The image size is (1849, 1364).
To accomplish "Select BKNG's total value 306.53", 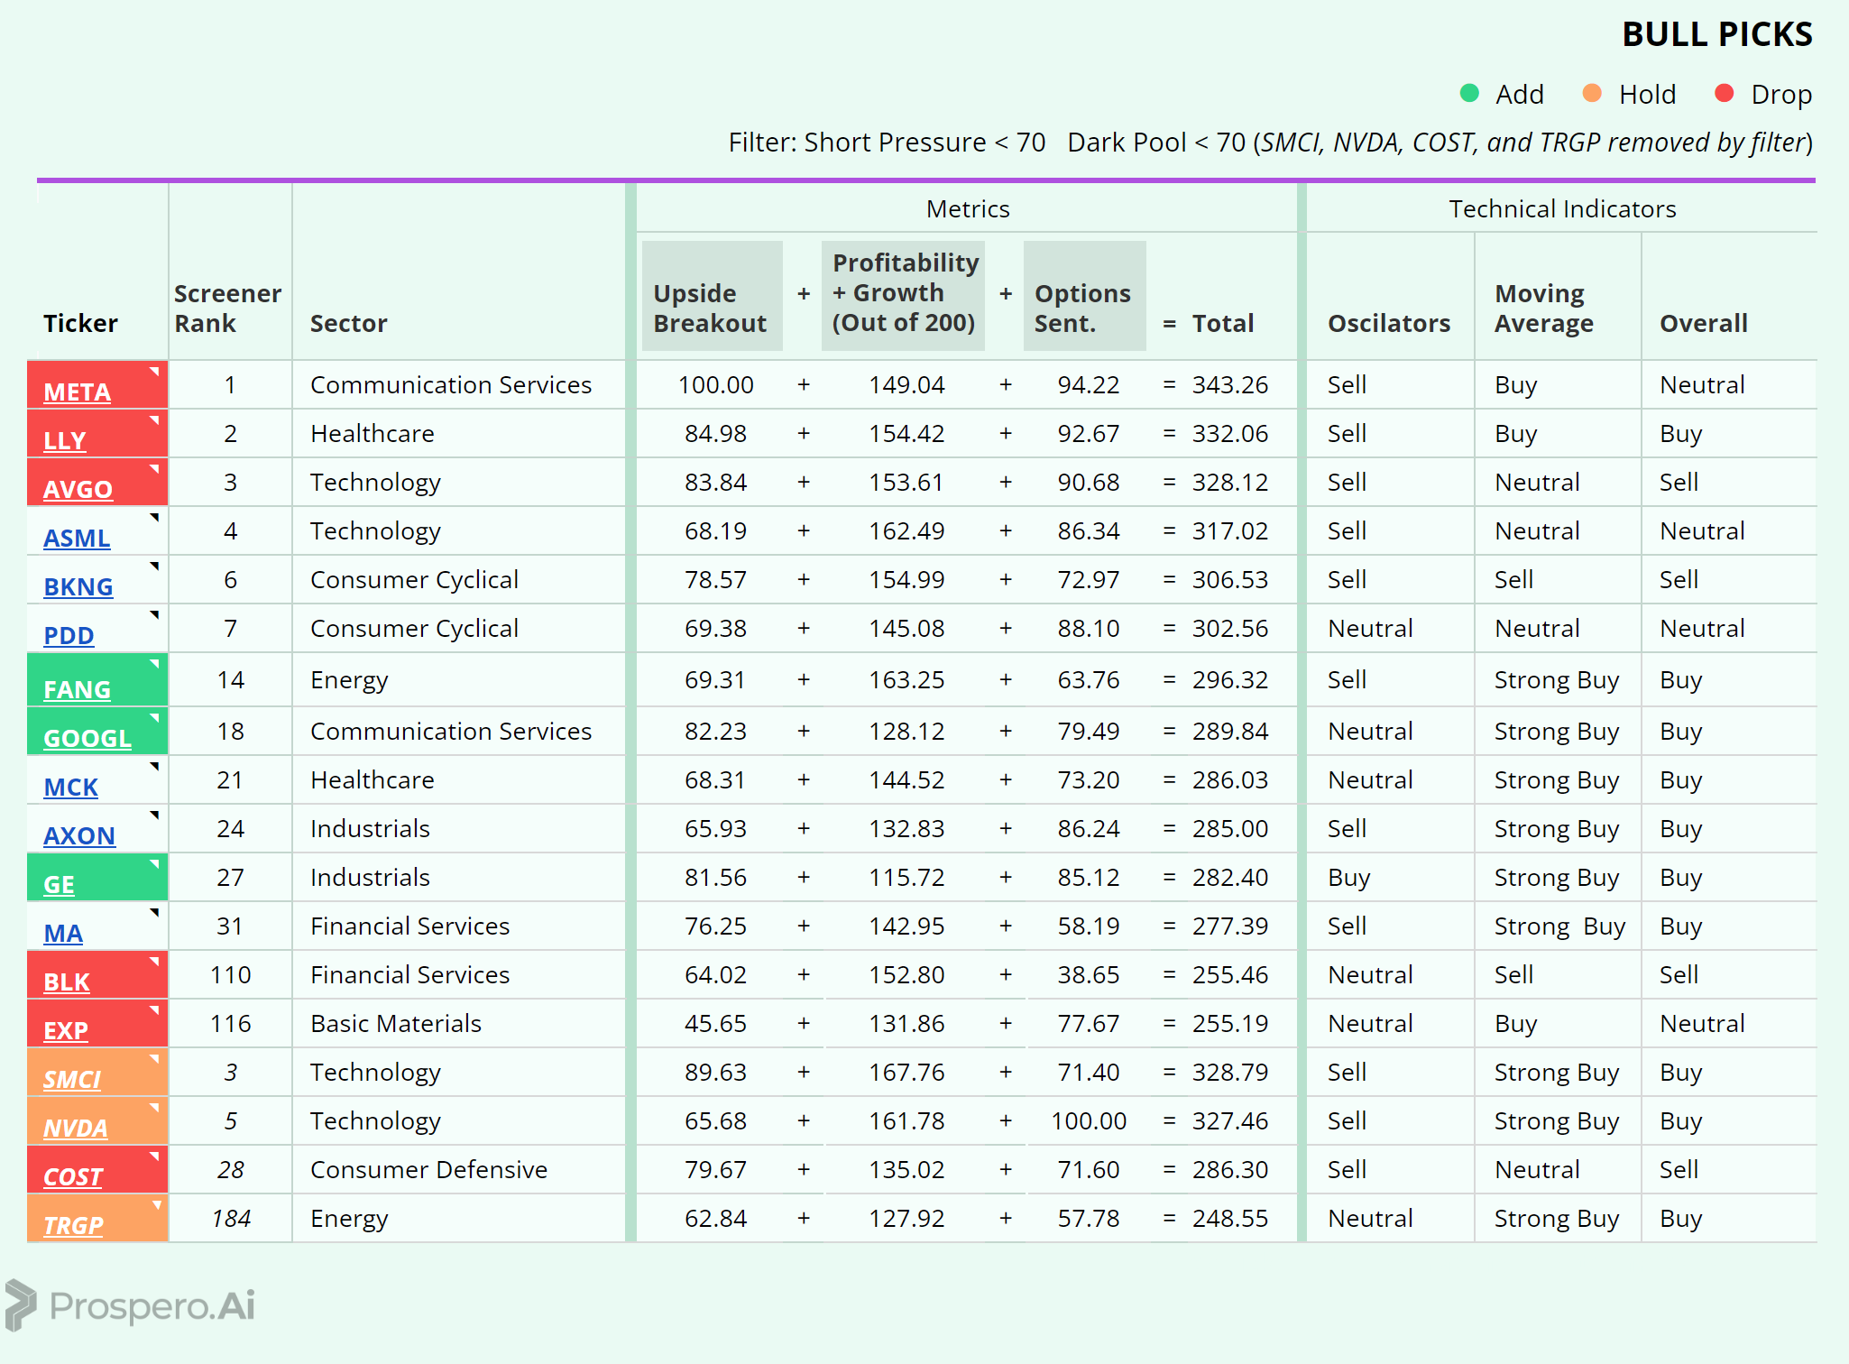I will pos(1230,580).
